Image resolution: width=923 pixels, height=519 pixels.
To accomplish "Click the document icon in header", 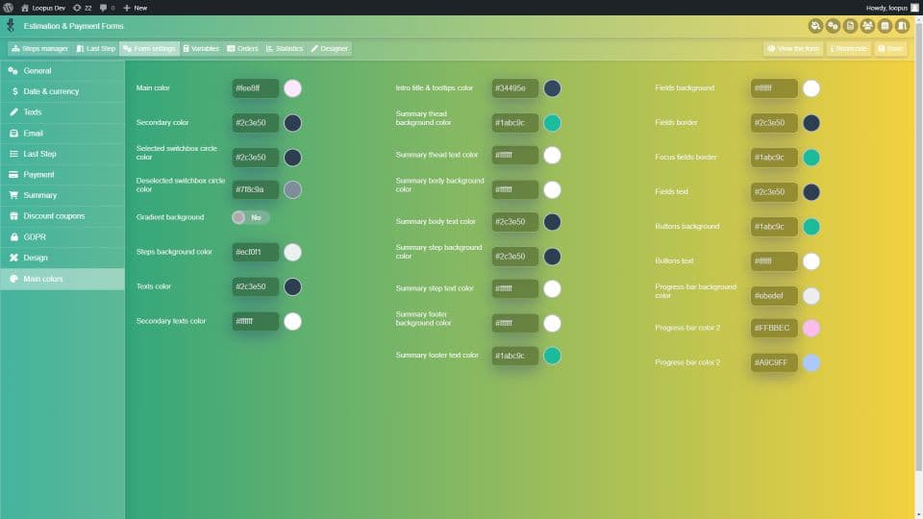I will (850, 26).
